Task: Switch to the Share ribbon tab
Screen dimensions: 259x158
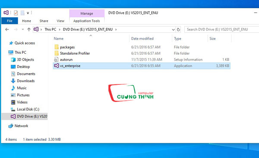Action: click(x=44, y=21)
